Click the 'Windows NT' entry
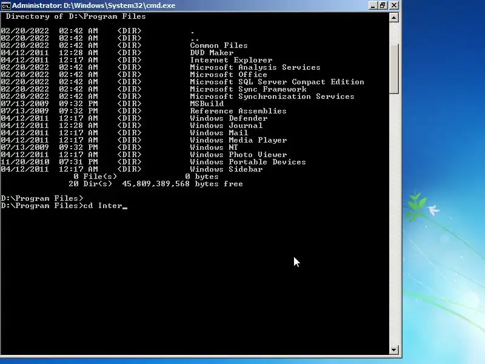The image size is (485, 364). click(x=214, y=147)
